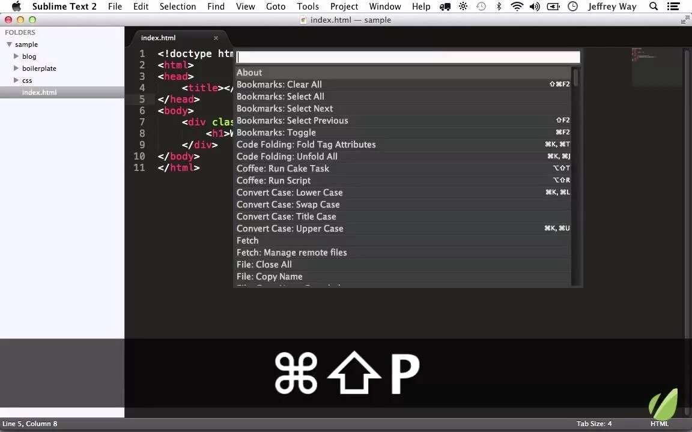Viewport: 692px width, 432px height.
Task: Choose Code Folding: Fold Tag Attributes
Action: tap(404, 145)
